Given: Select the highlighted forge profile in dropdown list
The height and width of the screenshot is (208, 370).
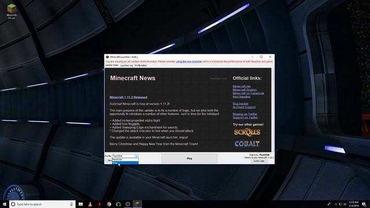Looking at the screenshot, I should 125,163.
